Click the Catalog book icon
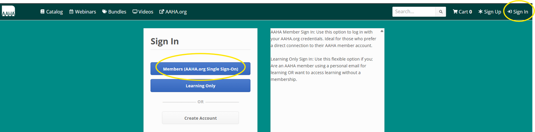The height and width of the screenshot is (132, 535). point(42,12)
